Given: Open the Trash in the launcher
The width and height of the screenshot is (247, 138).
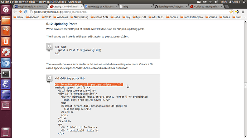Looking at the screenshot, I should coord(6,132).
